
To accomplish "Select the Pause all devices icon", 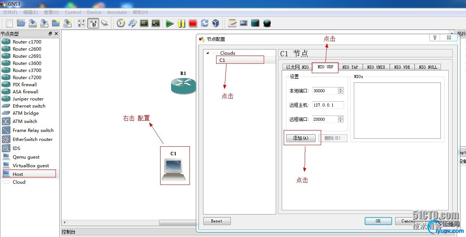I will 181,23.
